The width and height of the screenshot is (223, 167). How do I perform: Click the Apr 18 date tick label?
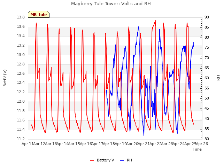[x=109, y=144]
